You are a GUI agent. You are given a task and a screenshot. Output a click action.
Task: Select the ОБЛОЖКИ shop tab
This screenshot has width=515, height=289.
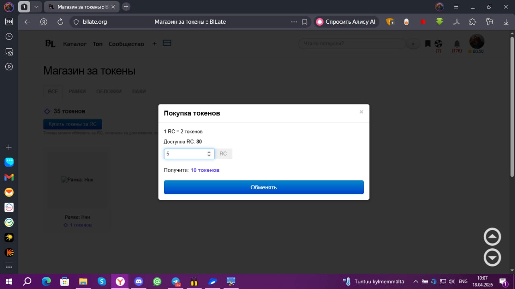tap(109, 91)
